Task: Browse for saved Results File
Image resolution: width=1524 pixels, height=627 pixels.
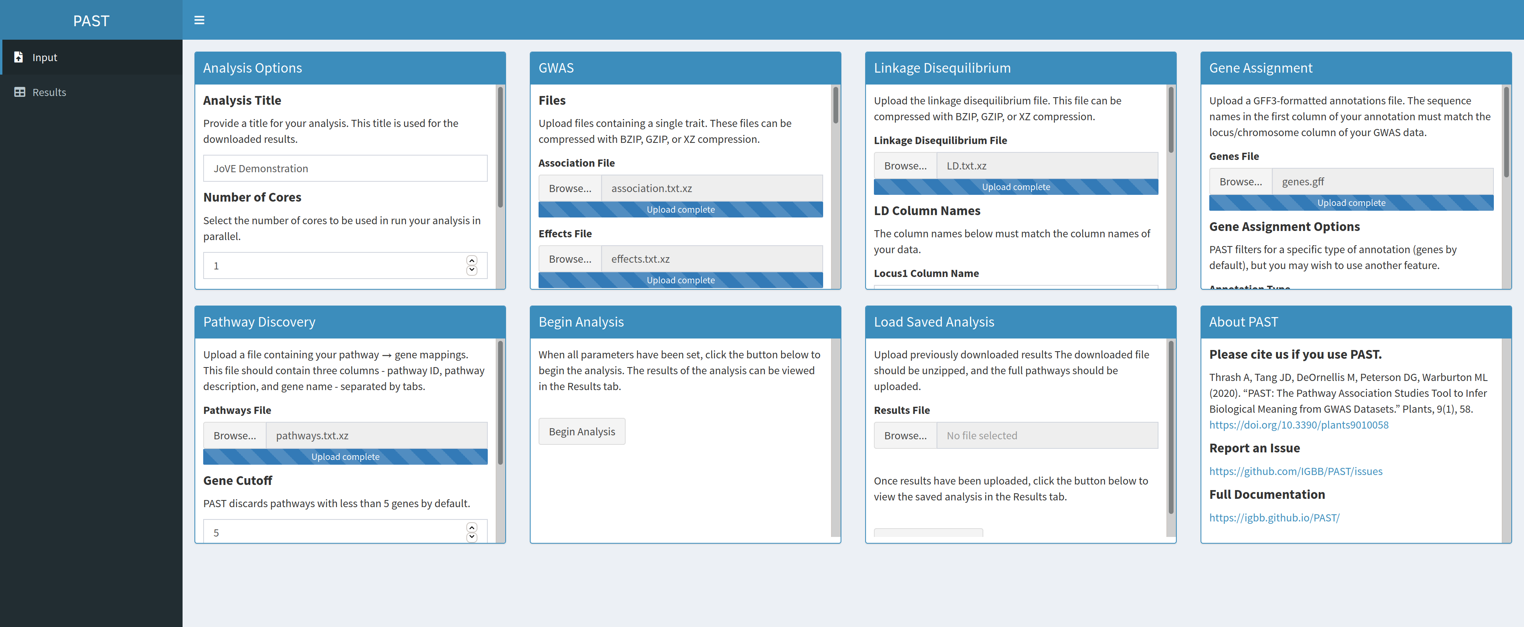Action: [905, 436]
